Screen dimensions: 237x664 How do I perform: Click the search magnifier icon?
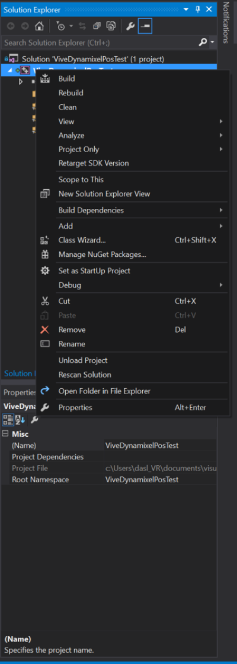[203, 42]
